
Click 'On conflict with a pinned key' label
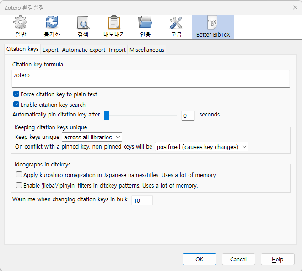84,147
